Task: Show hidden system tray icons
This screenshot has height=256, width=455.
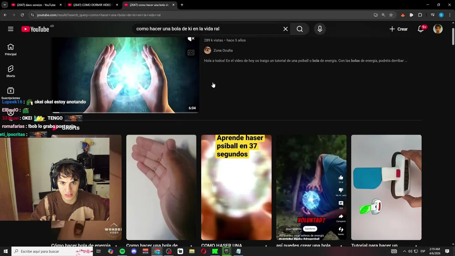Action: [x=404, y=251]
